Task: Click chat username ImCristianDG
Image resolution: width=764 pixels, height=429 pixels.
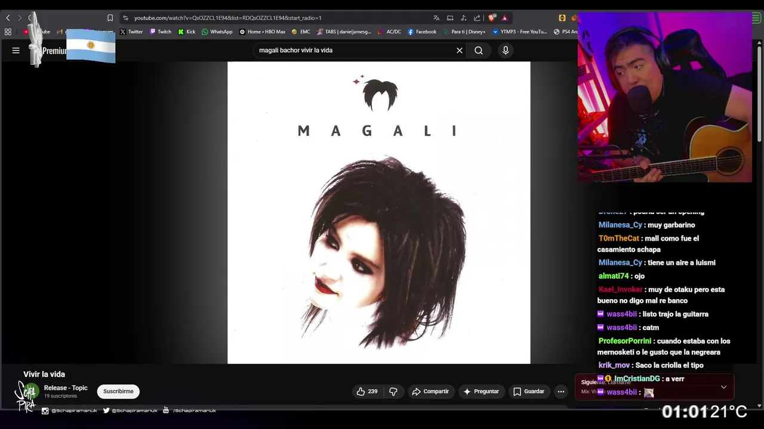Action: [x=637, y=379]
